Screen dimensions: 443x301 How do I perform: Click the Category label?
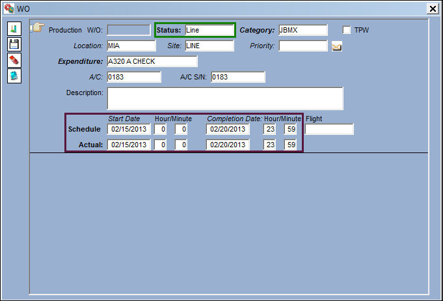pos(257,30)
